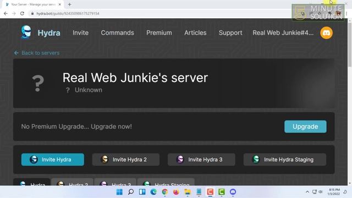Click the Invite Hydra 2 button
Viewport: 352px width, 198px height.
[126, 159]
